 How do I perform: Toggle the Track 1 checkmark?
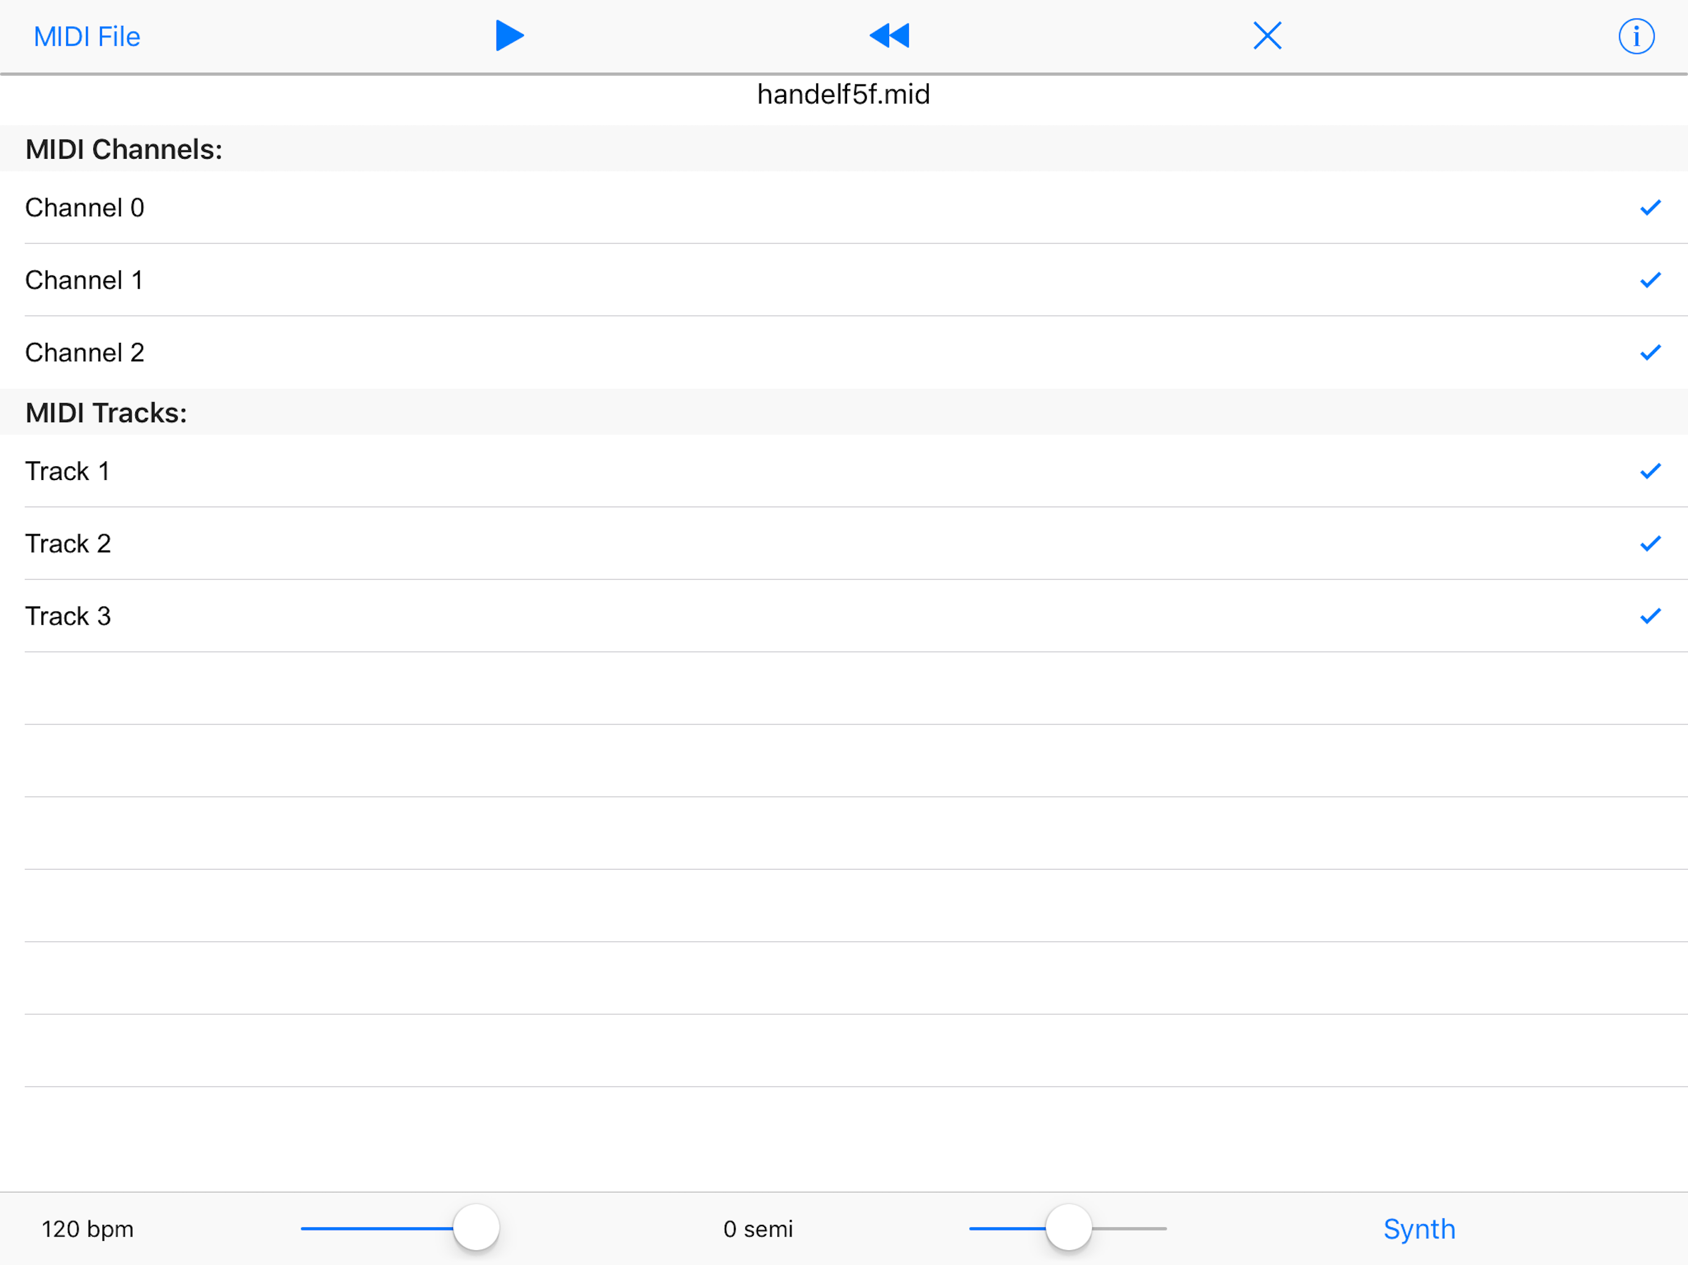tap(1650, 471)
